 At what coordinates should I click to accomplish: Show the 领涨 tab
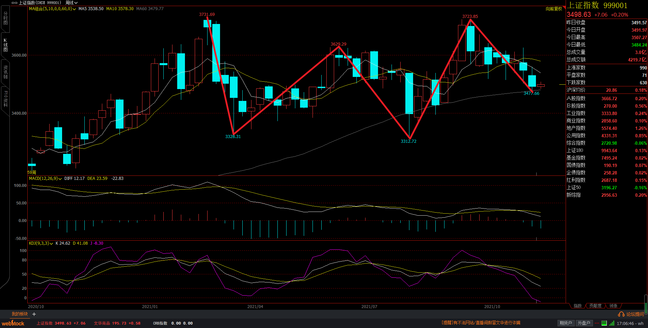[613, 306]
